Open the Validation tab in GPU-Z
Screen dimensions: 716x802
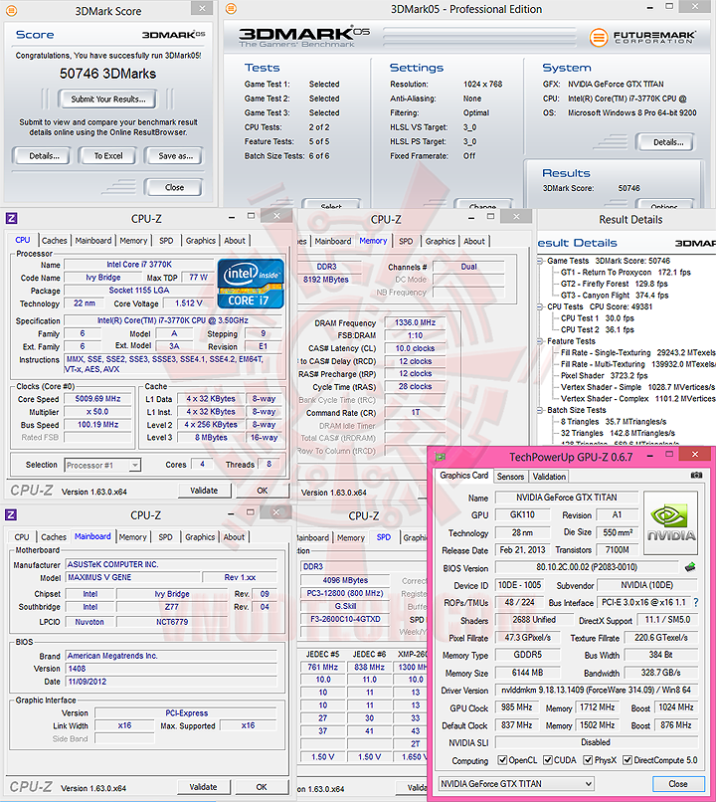tap(549, 477)
